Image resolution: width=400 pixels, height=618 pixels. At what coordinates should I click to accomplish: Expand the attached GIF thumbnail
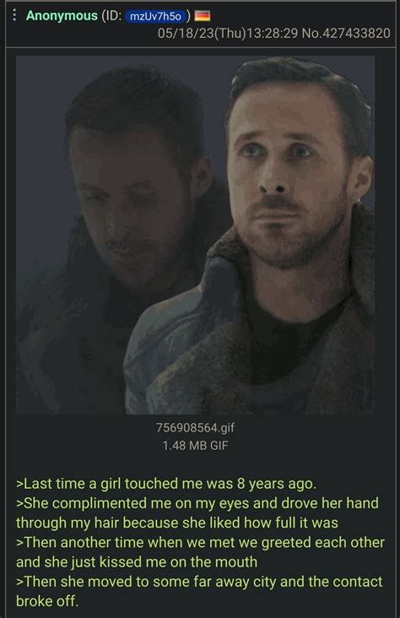click(x=196, y=235)
